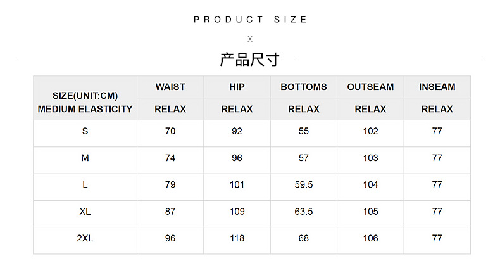Click inseam value 77 for size M
500x275 pixels.
(437, 158)
